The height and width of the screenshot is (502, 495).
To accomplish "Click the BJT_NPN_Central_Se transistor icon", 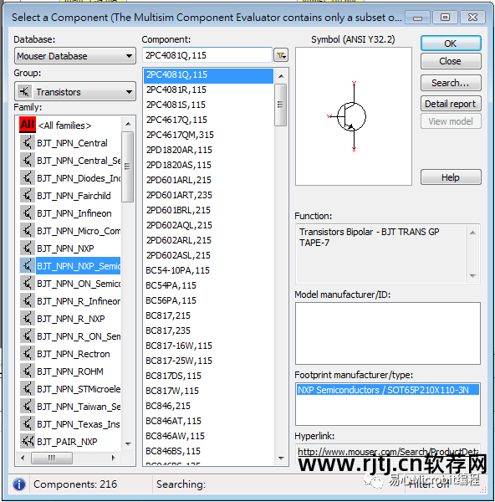I will click(28, 161).
